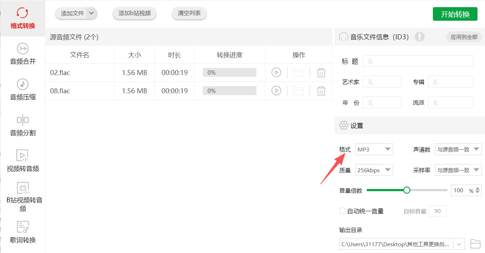Click 08.flac conversion progress bar
Viewport: 485px width, 253px height.
click(x=230, y=91)
